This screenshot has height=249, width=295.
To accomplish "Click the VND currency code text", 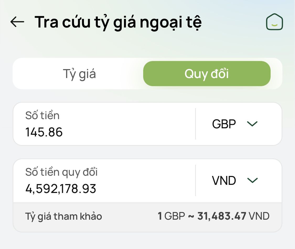I will (224, 180).
